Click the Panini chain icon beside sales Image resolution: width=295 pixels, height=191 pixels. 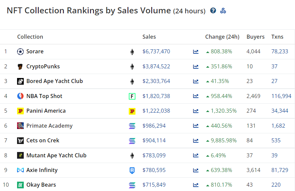coord(132,111)
